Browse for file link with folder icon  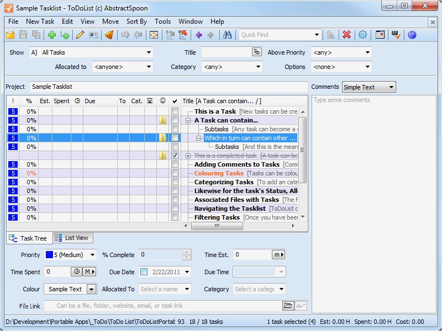pos(288,306)
